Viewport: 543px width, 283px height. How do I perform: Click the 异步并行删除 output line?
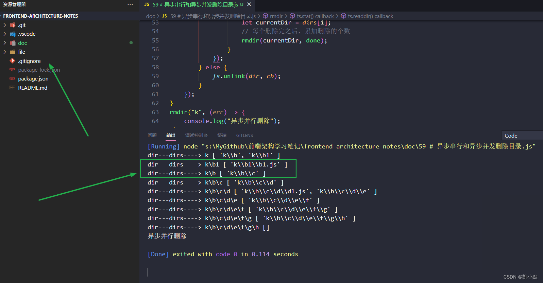point(167,236)
